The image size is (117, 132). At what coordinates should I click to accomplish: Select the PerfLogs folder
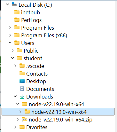(x=31, y=20)
